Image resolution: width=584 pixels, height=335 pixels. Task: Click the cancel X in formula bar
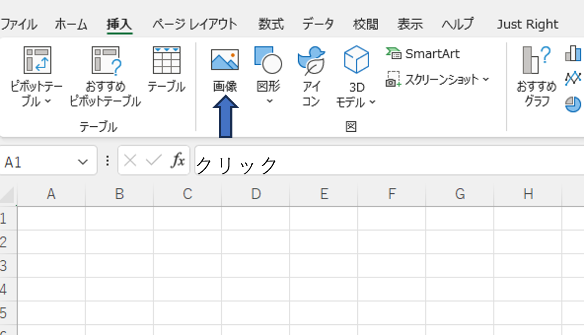tap(130, 161)
